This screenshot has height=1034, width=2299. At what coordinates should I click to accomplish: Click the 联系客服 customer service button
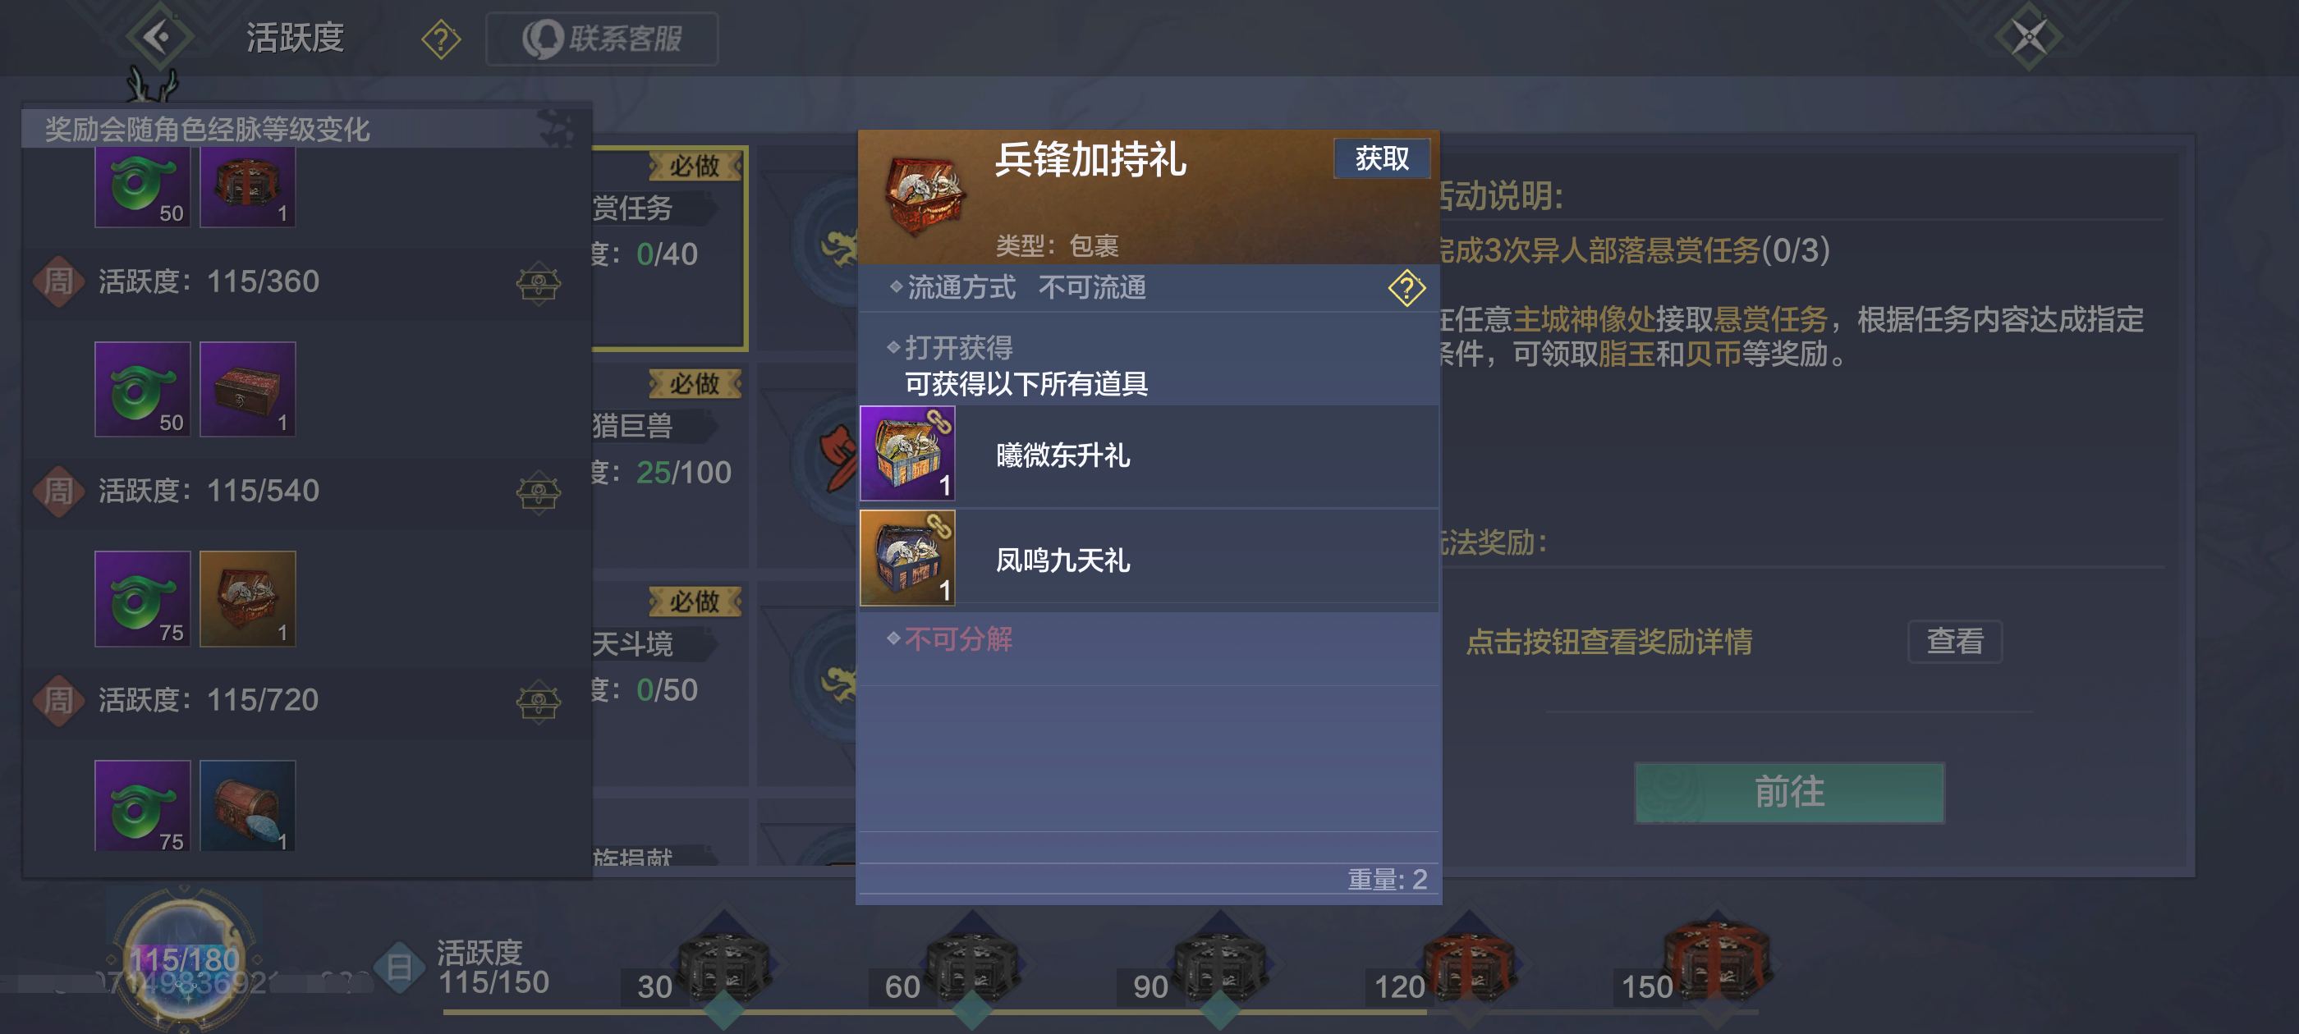(602, 39)
